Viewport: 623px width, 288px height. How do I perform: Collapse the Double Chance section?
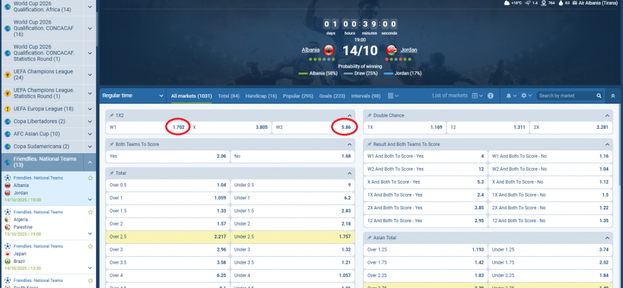tap(607, 115)
